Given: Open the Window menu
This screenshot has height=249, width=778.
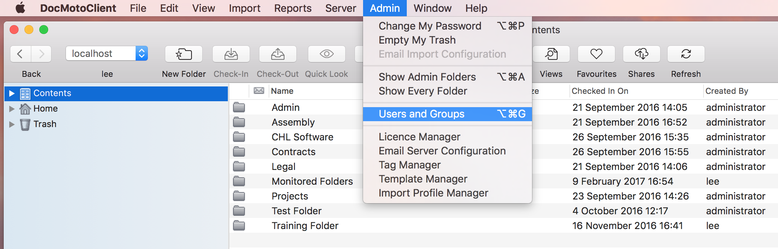Looking at the screenshot, I should point(432,8).
